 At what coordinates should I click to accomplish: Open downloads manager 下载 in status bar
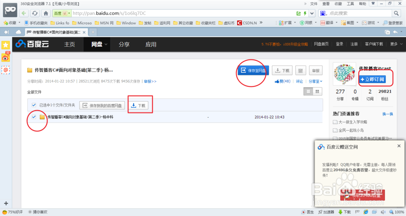[x=344, y=212]
